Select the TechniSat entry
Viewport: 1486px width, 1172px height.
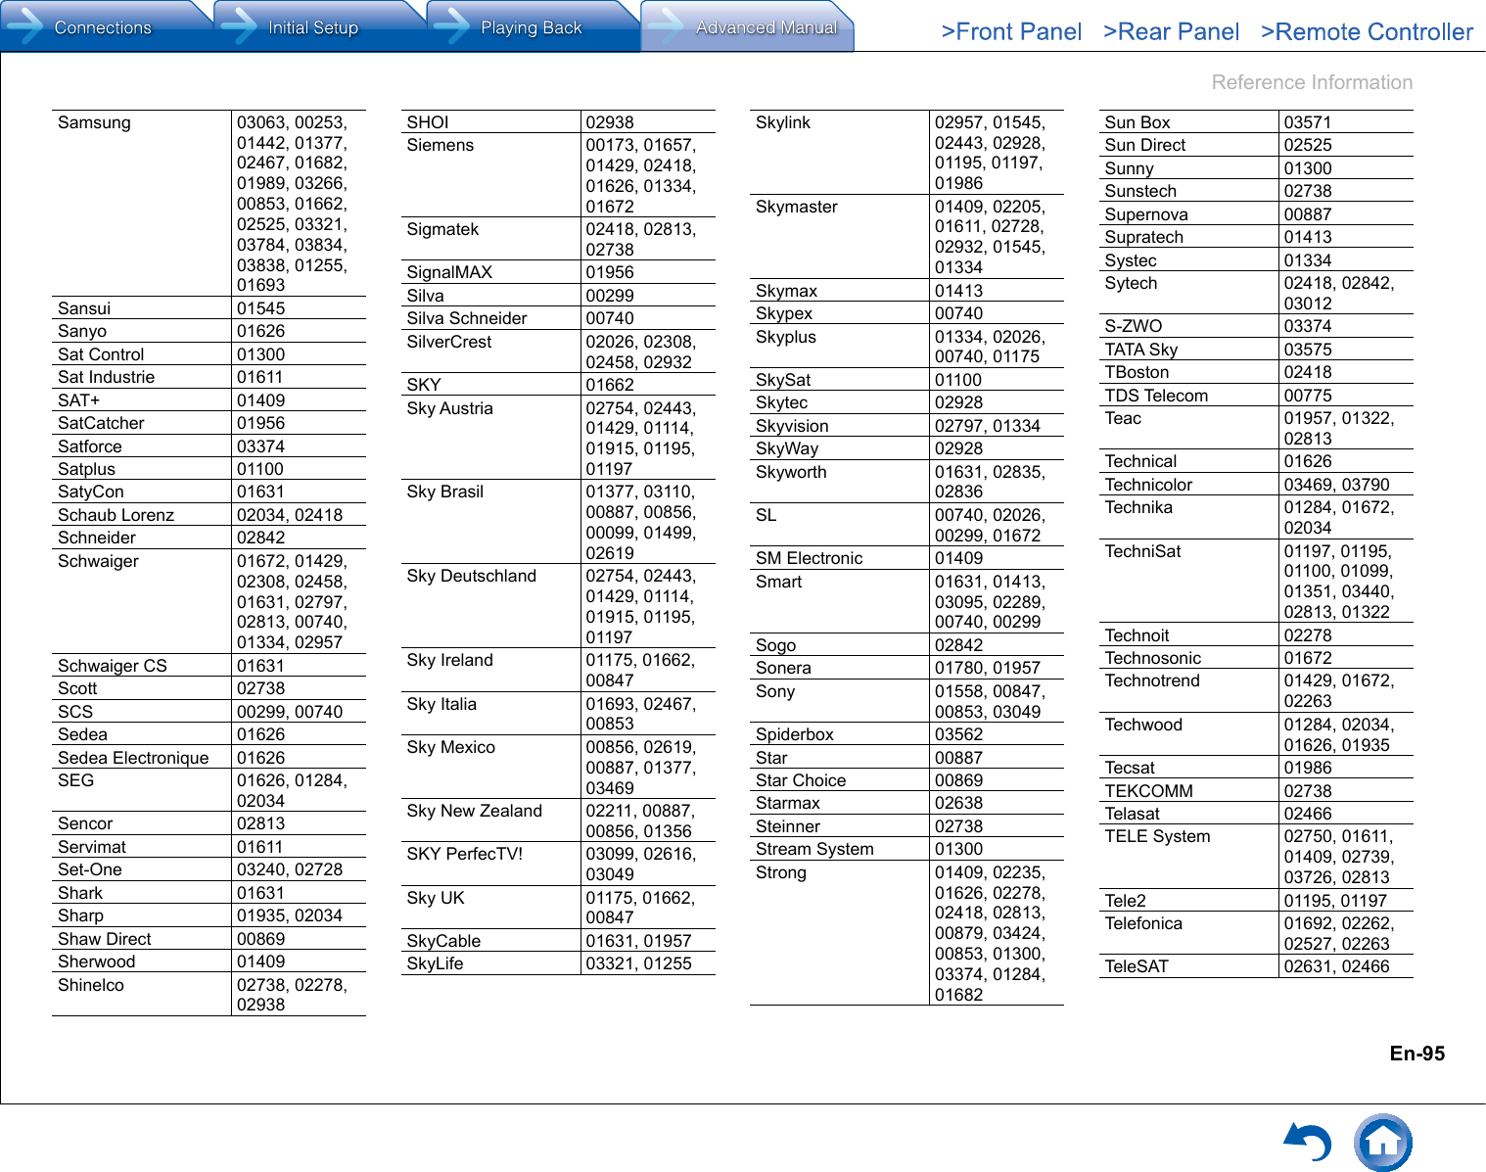click(1143, 551)
